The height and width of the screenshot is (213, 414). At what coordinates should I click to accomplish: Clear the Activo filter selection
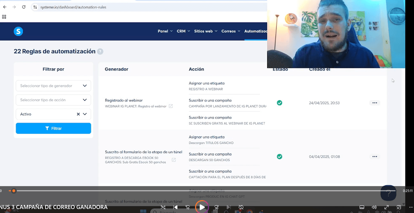78,114
